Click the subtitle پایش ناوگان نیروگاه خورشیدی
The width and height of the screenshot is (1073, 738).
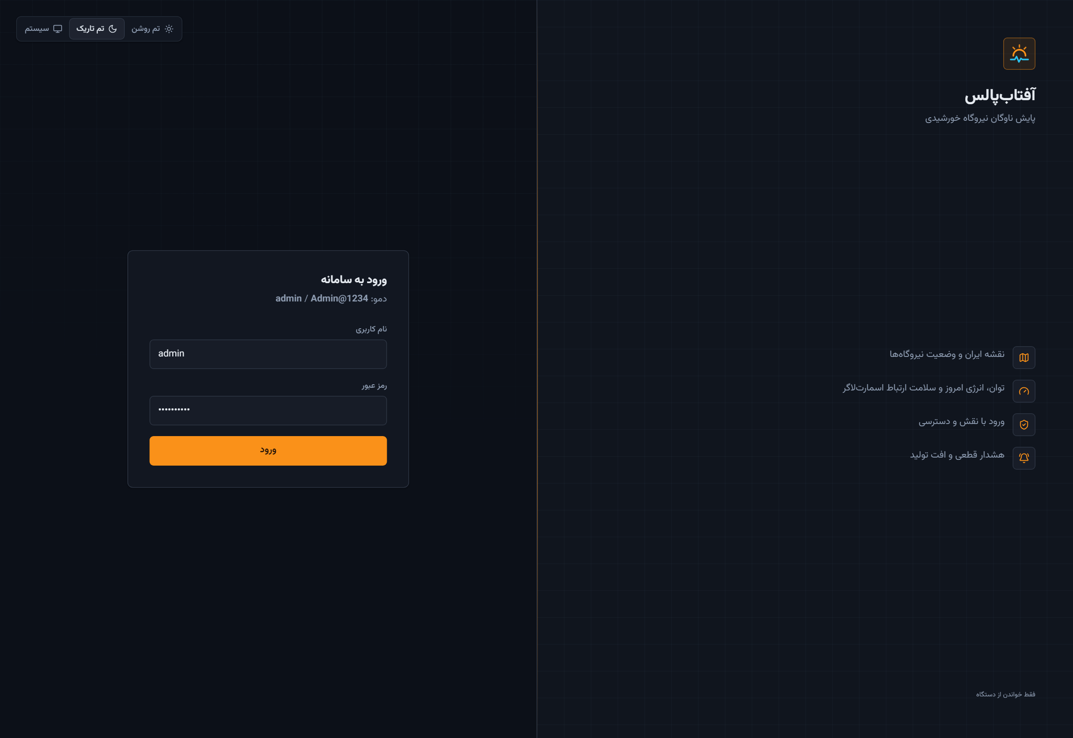(980, 119)
